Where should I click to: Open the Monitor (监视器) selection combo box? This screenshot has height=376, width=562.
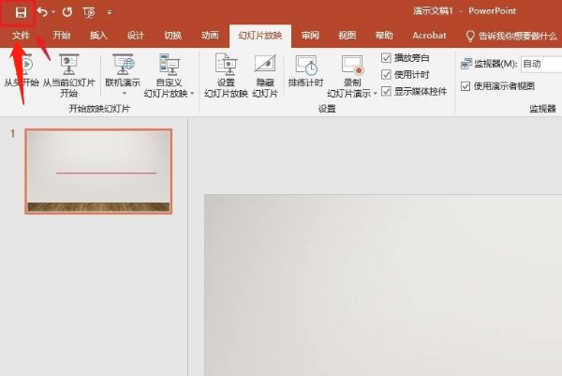point(540,64)
